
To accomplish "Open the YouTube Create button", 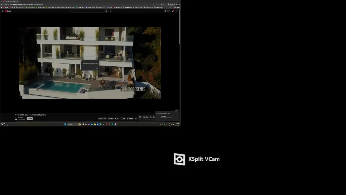I will 167,11.
